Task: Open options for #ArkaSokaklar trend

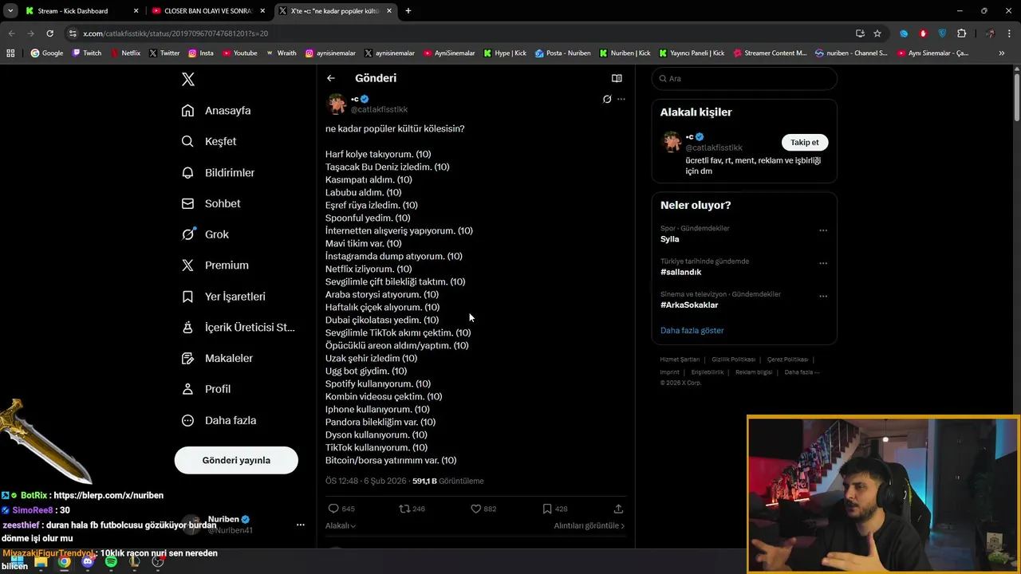Action: (x=823, y=296)
